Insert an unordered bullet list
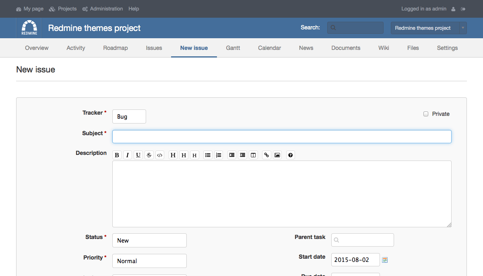483x276 pixels. click(x=208, y=155)
